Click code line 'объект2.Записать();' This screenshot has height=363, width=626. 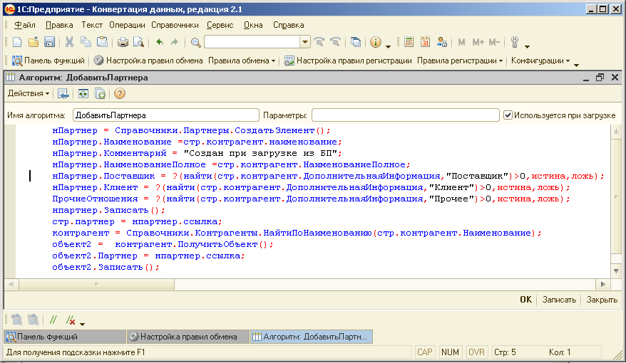coord(106,267)
